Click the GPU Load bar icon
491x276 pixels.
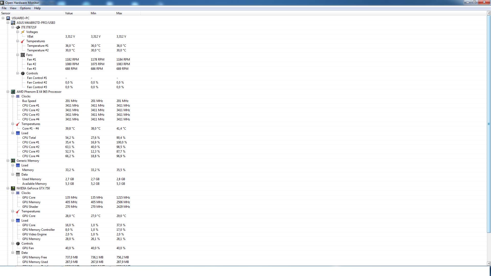[18, 221]
